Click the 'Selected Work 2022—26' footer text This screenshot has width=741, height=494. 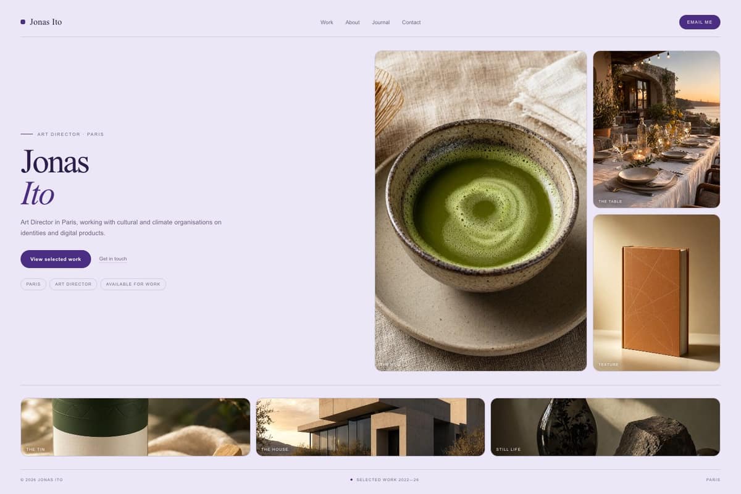387,480
